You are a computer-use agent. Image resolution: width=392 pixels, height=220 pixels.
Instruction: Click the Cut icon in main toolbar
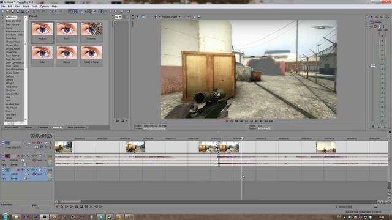[34, 12]
